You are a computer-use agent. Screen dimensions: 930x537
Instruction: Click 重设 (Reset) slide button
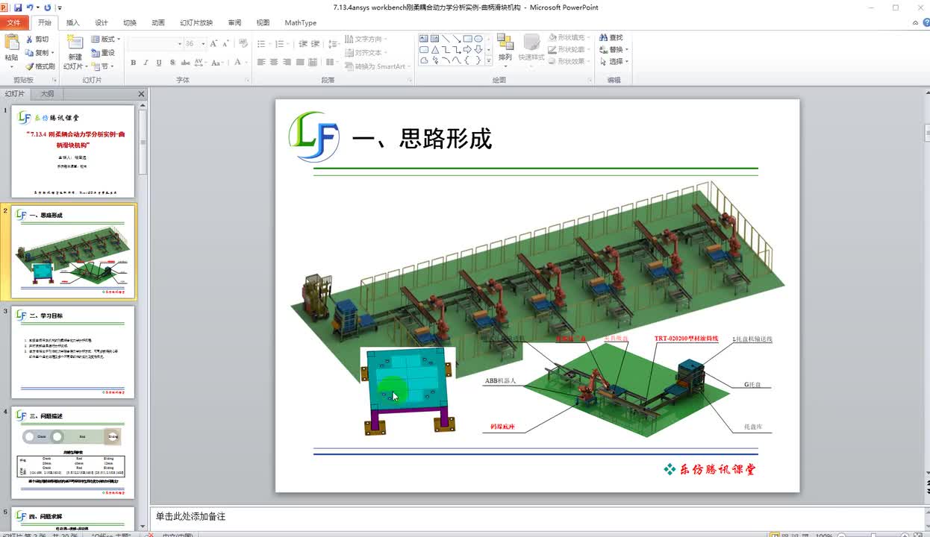[x=103, y=52]
